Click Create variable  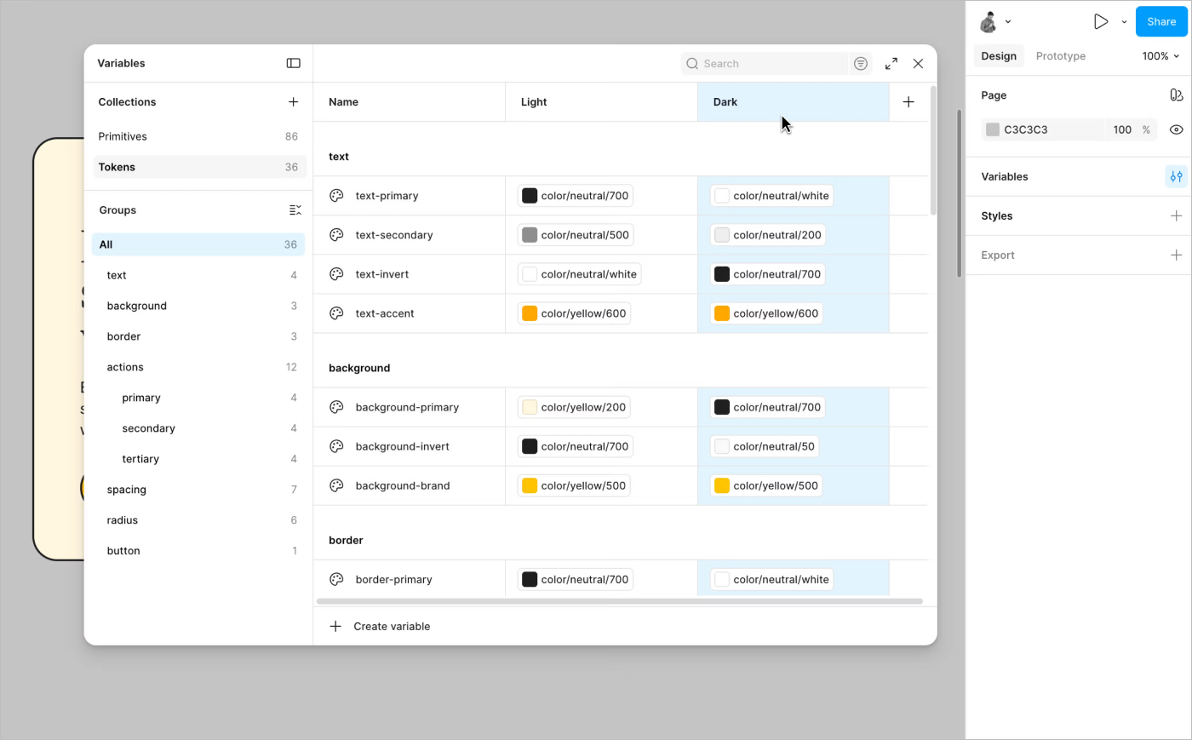click(380, 627)
